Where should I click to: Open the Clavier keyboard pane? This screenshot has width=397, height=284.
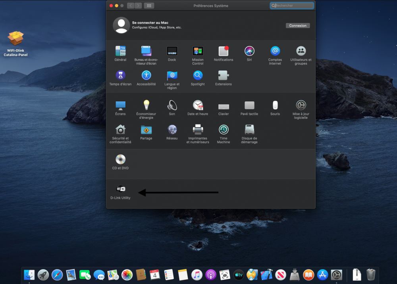(x=224, y=108)
